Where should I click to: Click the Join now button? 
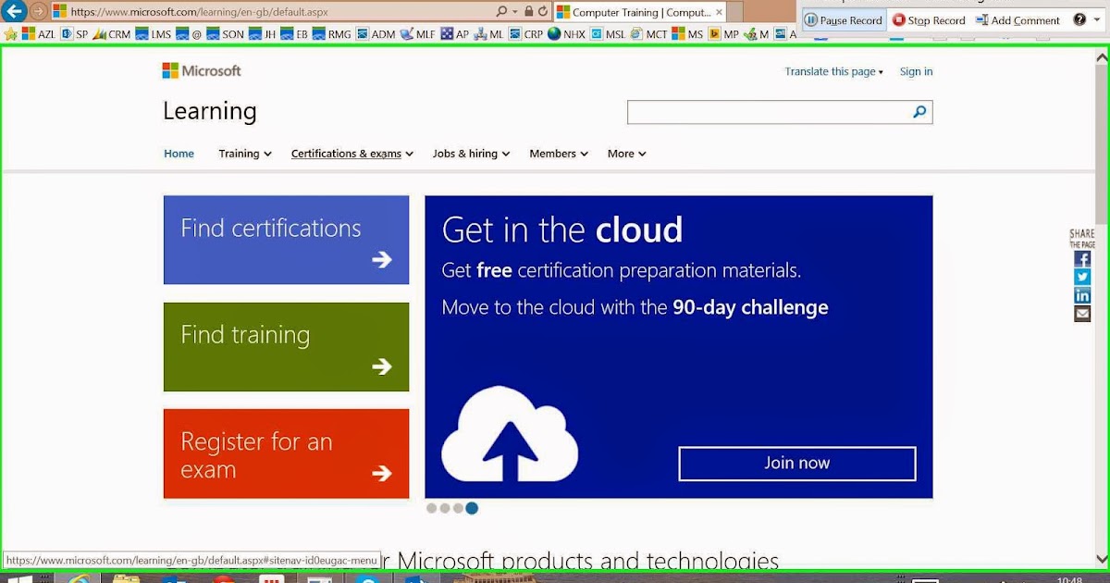pos(797,463)
